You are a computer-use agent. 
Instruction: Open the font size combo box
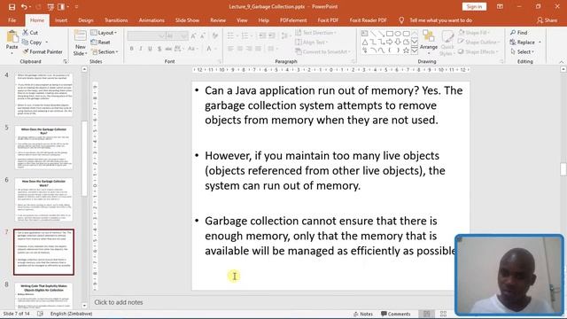pos(177,35)
